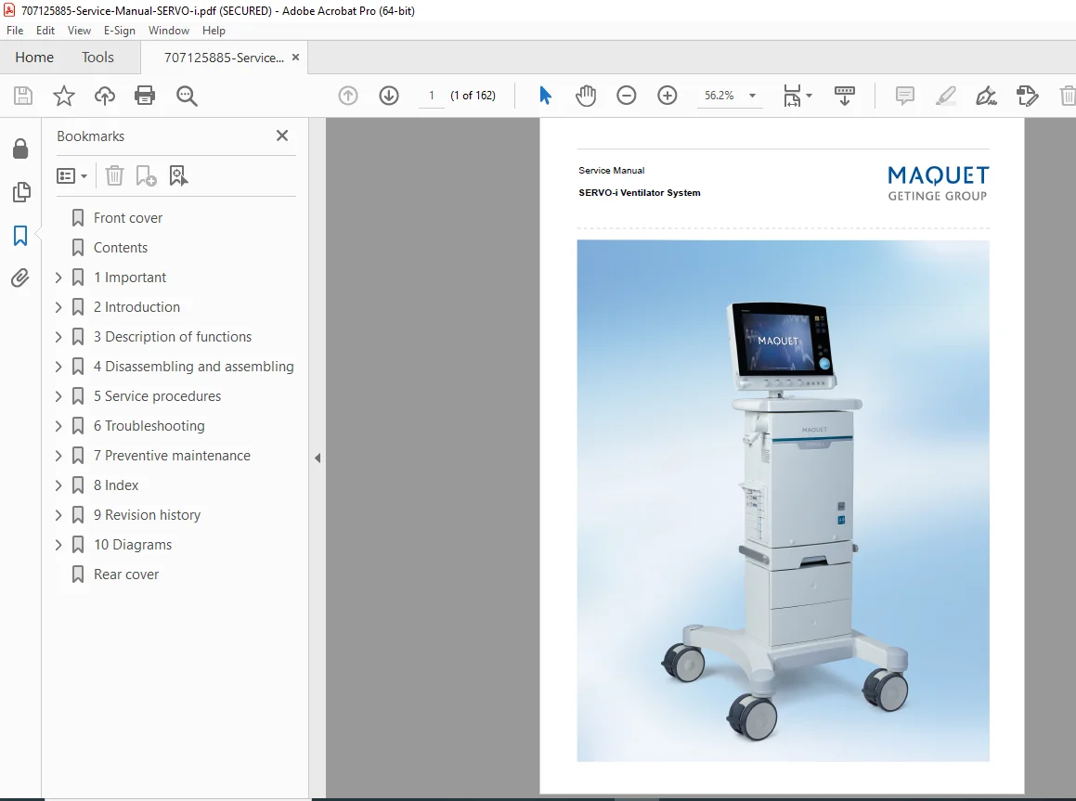Activate the Hand pan tool

click(x=586, y=96)
